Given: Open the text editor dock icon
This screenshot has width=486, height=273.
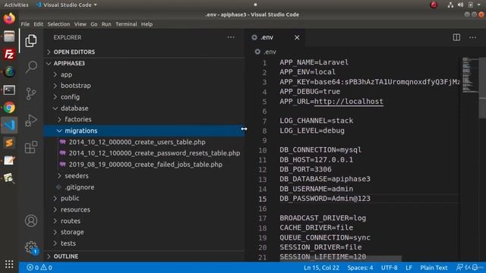Looking at the screenshot, I should click(x=9, y=161).
